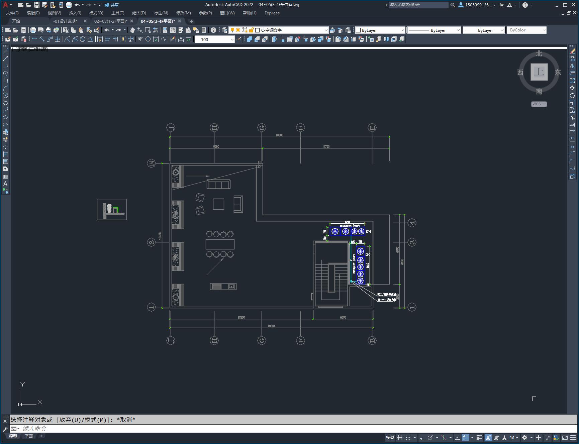
Task: Open the QuickCalc calculator icon
Action: point(204,30)
